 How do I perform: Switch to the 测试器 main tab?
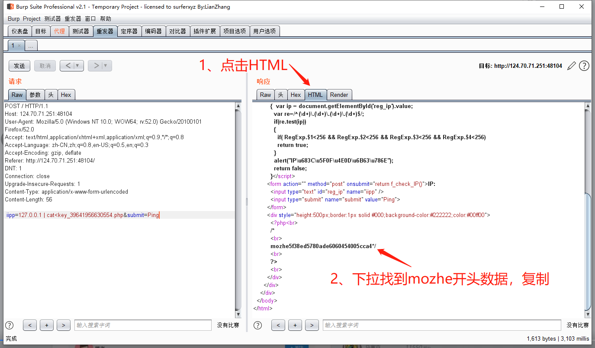[x=80, y=31]
